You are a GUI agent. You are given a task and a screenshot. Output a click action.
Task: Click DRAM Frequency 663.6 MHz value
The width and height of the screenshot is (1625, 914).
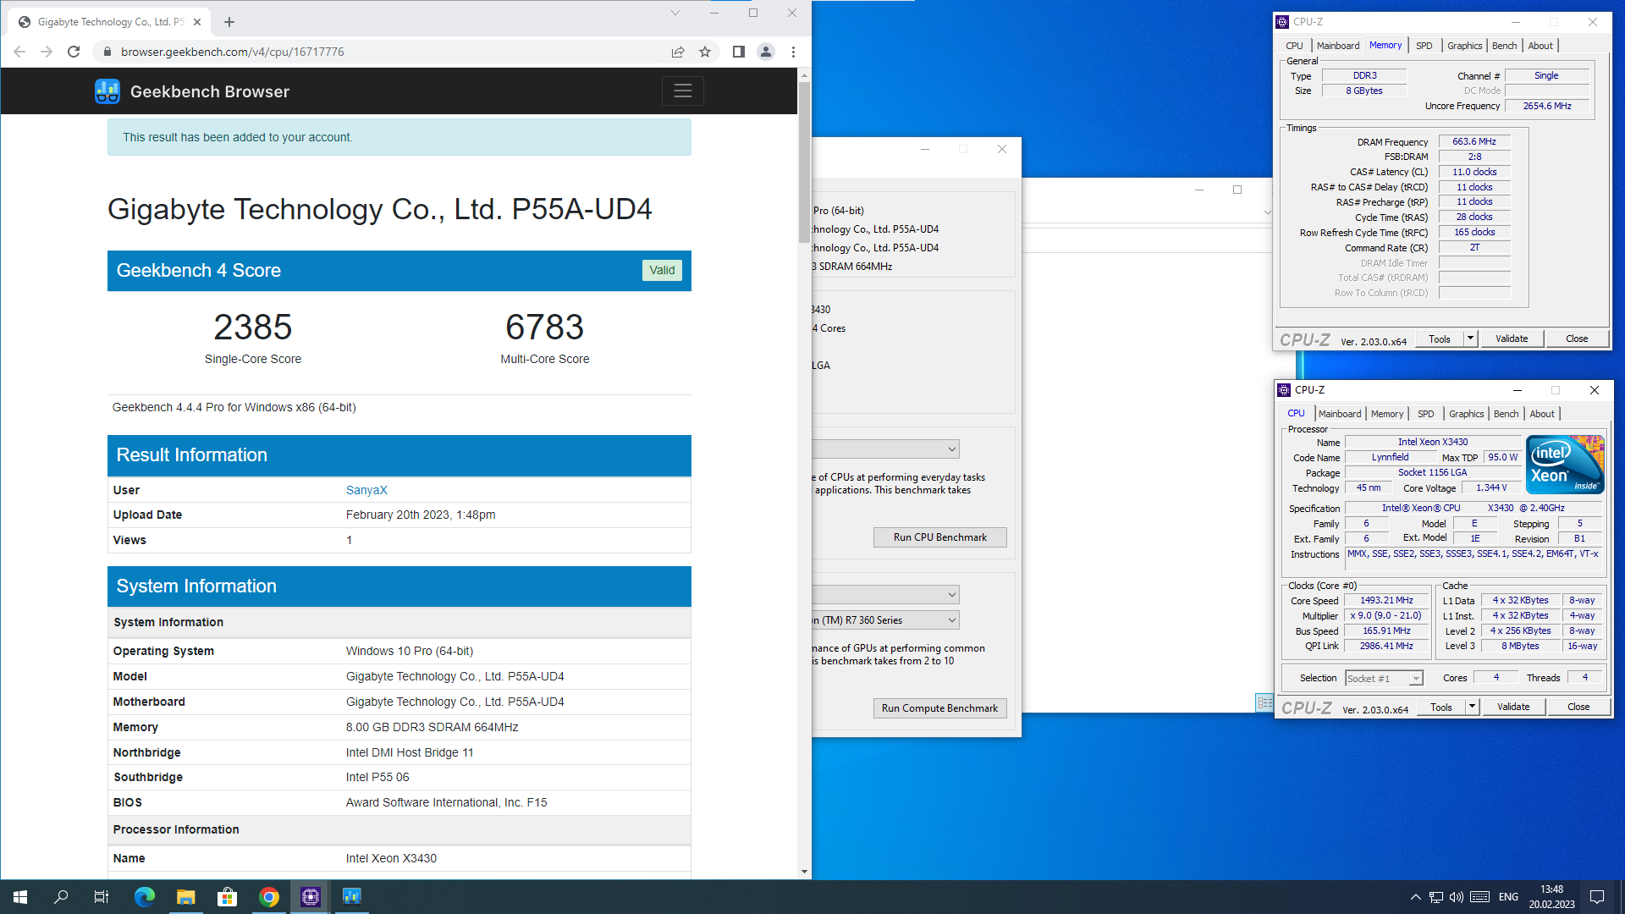coord(1474,141)
